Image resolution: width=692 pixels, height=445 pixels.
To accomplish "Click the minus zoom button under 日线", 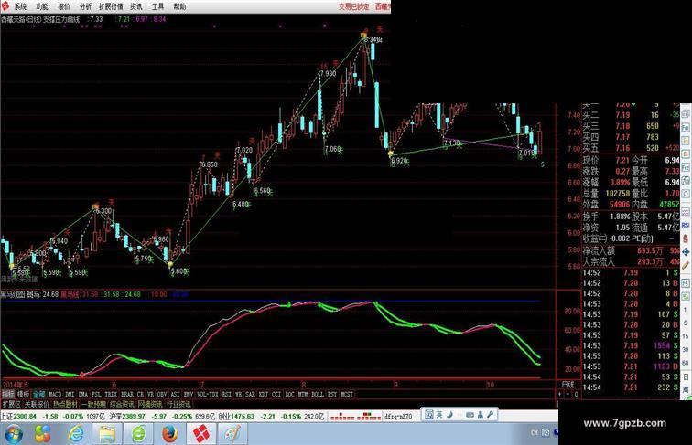I will (568, 395).
